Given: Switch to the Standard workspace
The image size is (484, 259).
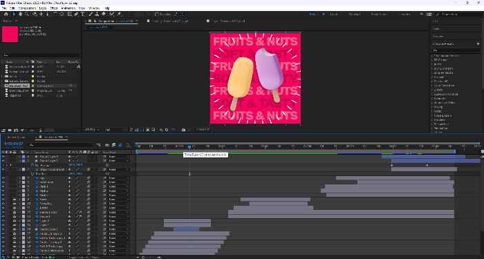Looking at the screenshot, I should click(354, 15).
